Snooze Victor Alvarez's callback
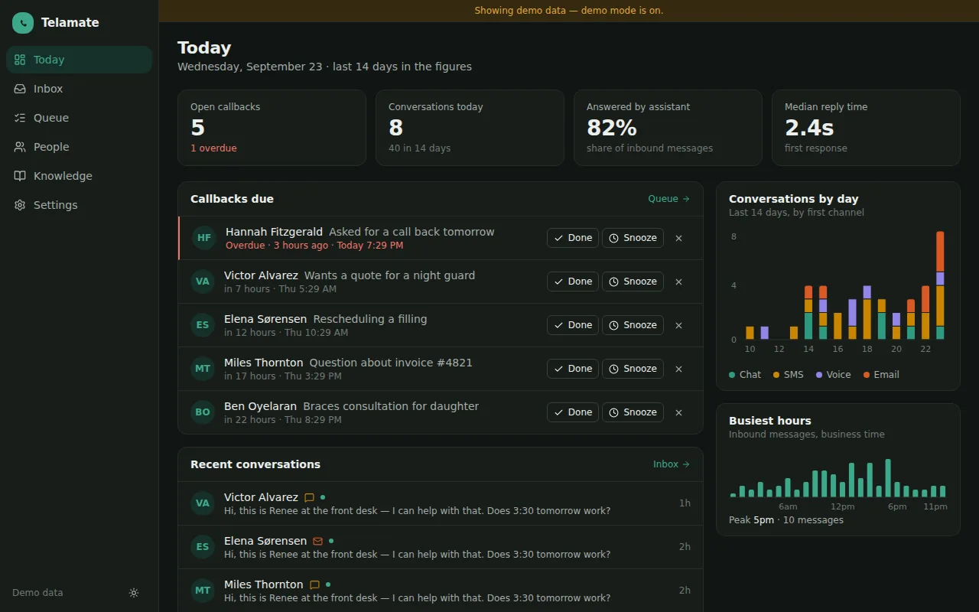The width and height of the screenshot is (979, 612). [x=633, y=282]
